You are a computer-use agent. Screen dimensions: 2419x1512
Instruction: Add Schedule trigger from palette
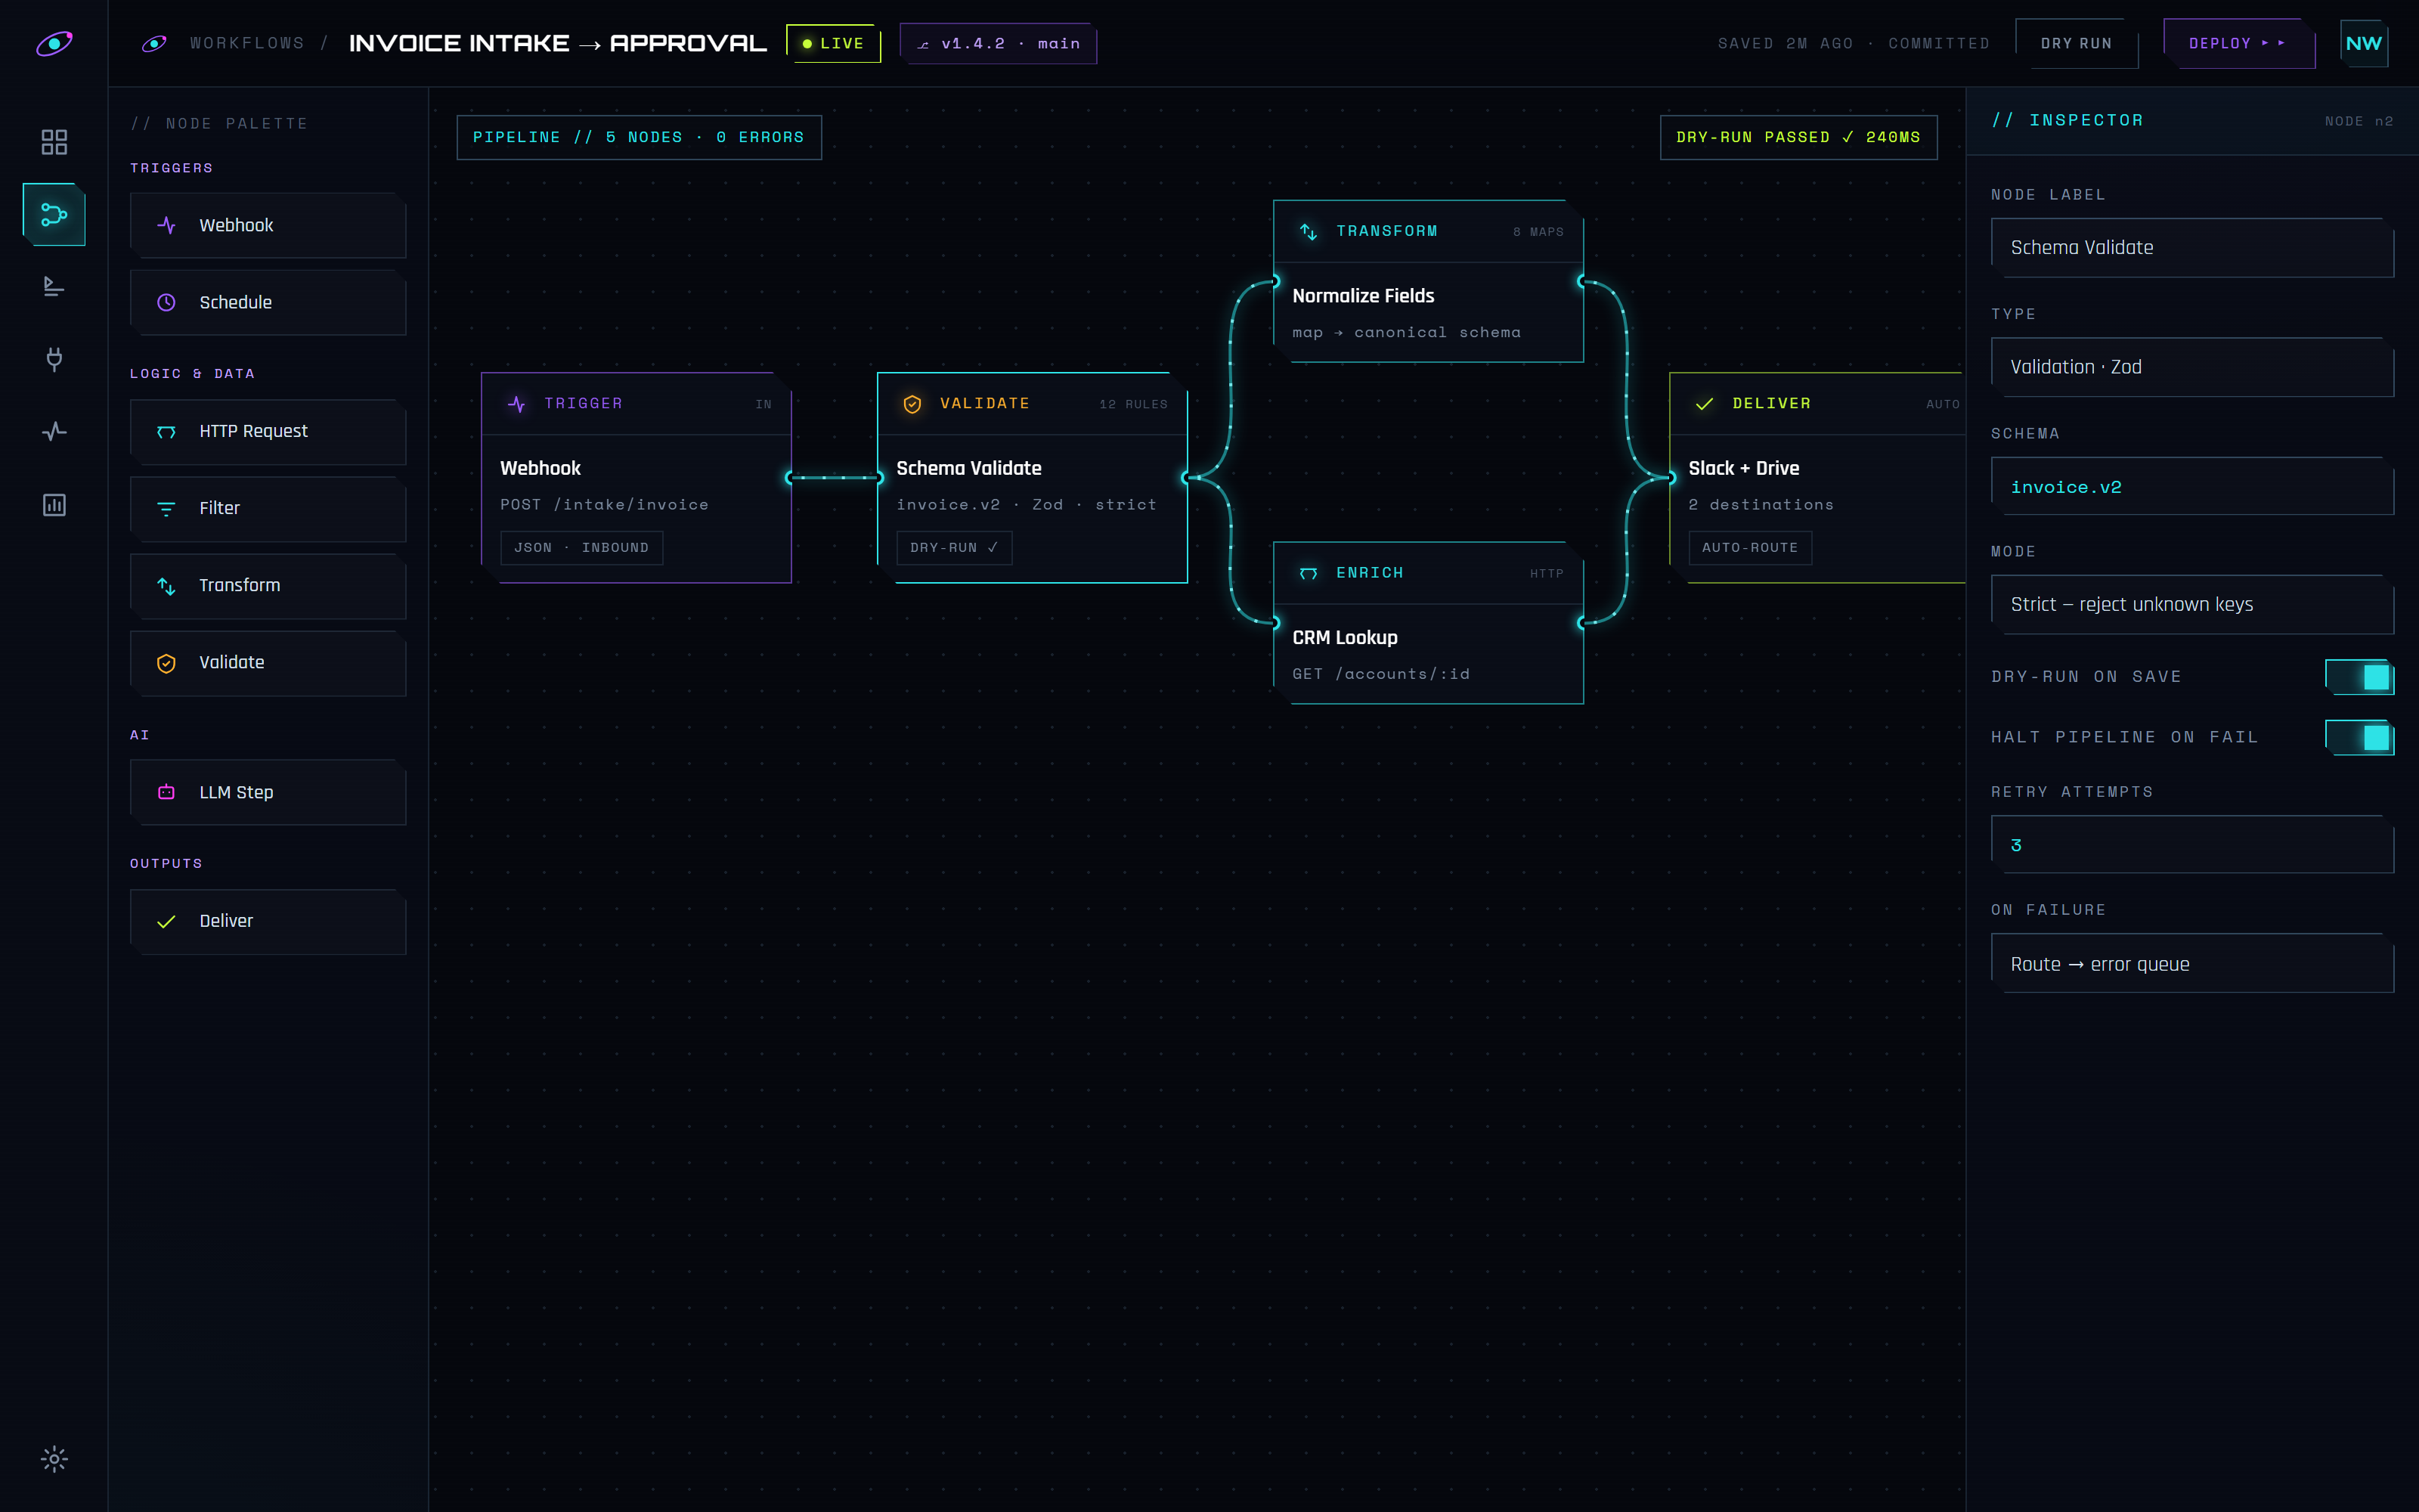268,302
